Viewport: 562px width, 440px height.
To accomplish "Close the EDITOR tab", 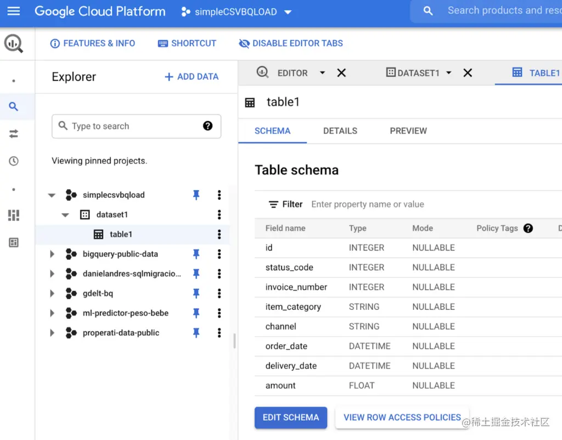I will [341, 73].
